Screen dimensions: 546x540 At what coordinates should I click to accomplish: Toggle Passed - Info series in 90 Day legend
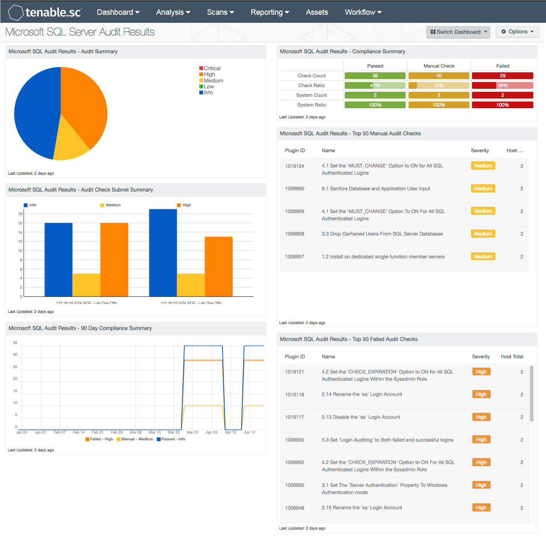click(x=171, y=439)
